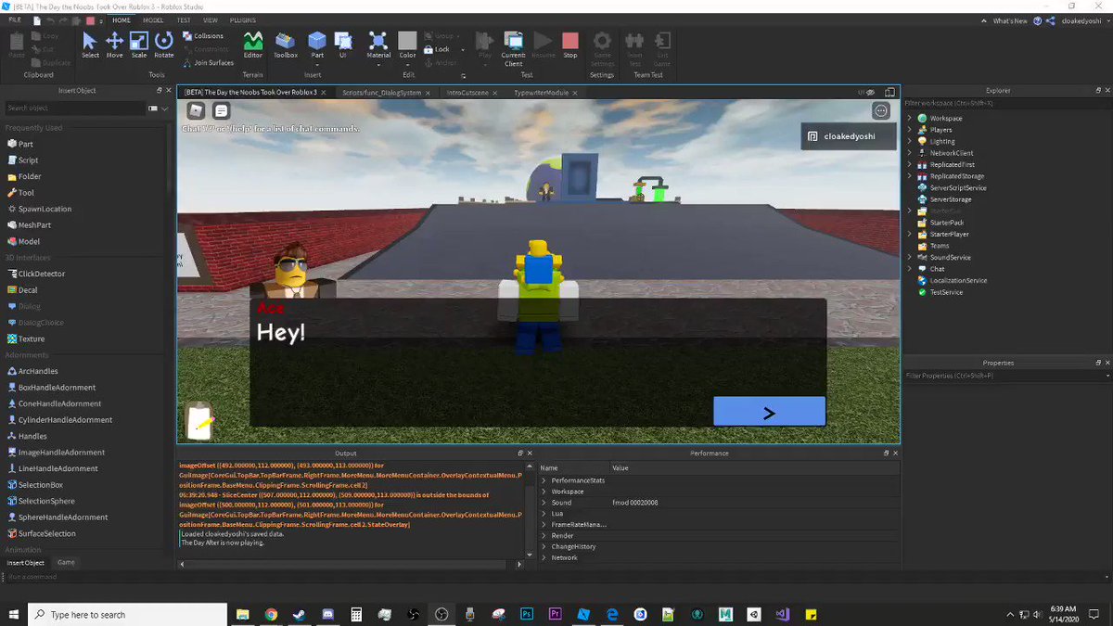
Task: Click the Stop test button
Action: click(570, 44)
